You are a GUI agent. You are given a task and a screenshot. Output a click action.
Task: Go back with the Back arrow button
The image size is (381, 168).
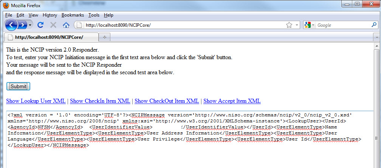pos(11,25)
